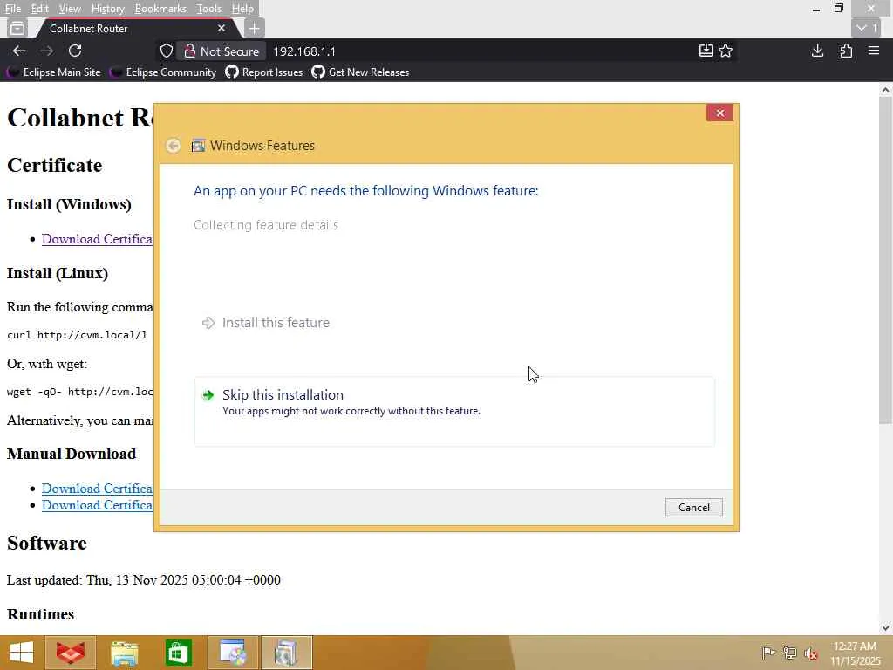Open the Get New Releases bookmark
893x670 pixels.
click(x=360, y=72)
